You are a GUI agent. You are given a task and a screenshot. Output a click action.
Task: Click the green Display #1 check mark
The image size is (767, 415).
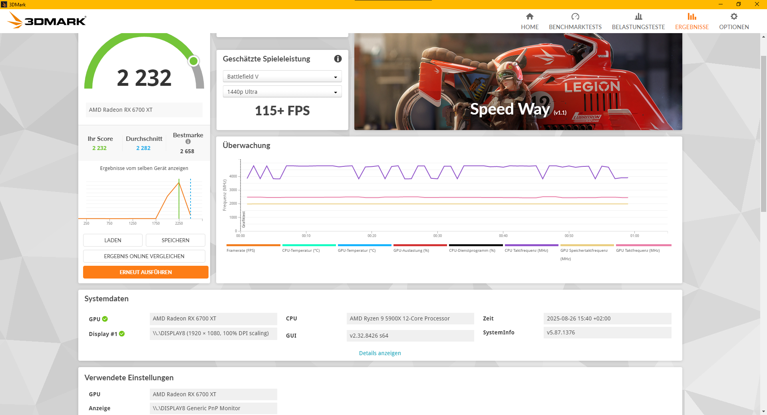[x=122, y=334]
